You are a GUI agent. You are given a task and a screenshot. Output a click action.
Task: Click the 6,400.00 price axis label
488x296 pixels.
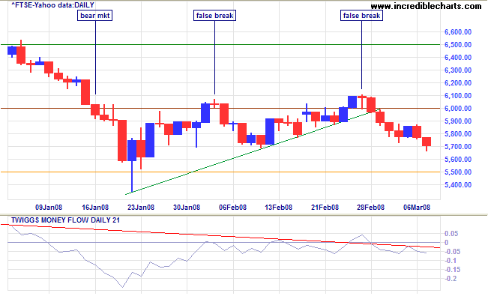coord(458,58)
